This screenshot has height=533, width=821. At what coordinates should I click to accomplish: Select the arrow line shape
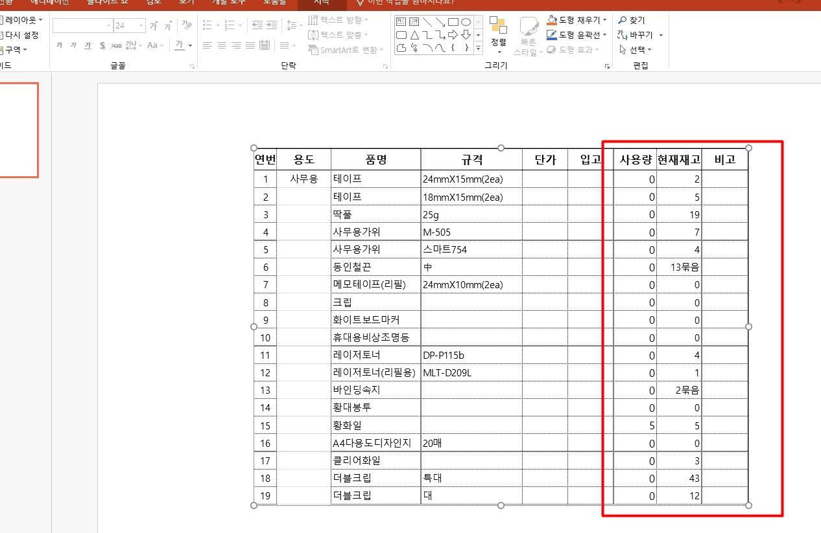tap(440, 22)
